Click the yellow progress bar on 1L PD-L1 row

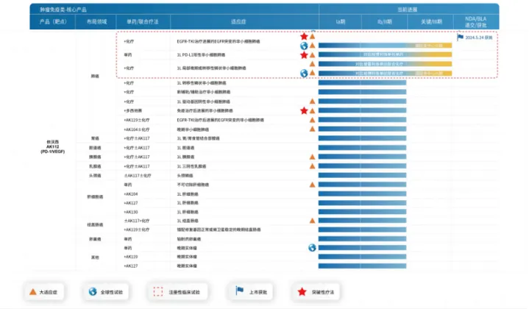(x=427, y=54)
